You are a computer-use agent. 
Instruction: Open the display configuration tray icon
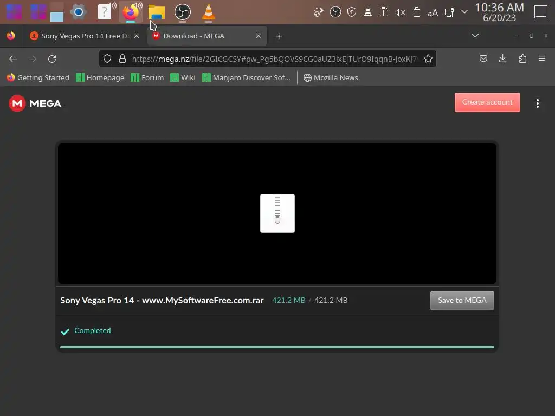click(449, 13)
